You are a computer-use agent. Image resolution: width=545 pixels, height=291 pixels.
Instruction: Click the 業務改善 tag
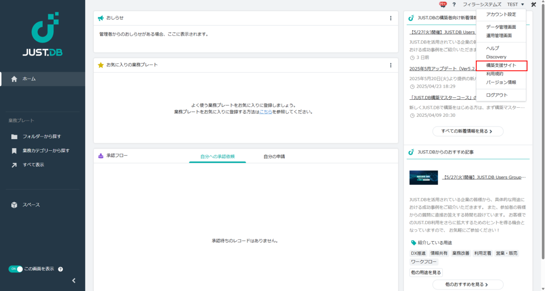tap(460, 253)
